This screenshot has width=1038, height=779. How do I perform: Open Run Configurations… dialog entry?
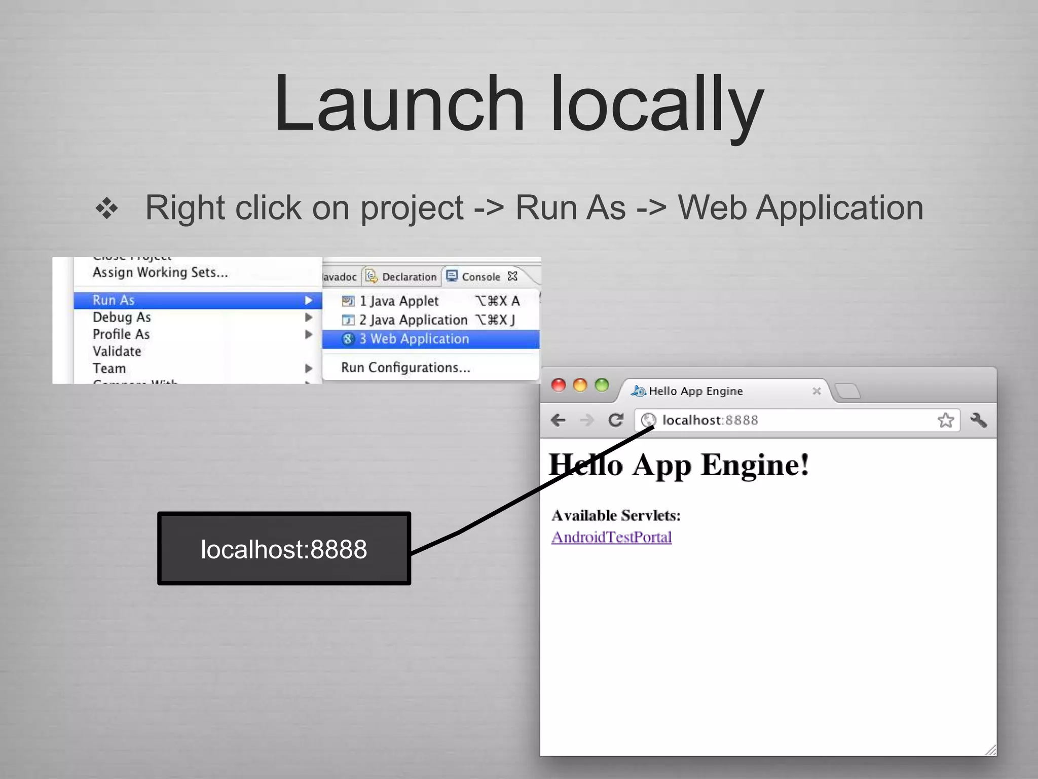click(431, 367)
